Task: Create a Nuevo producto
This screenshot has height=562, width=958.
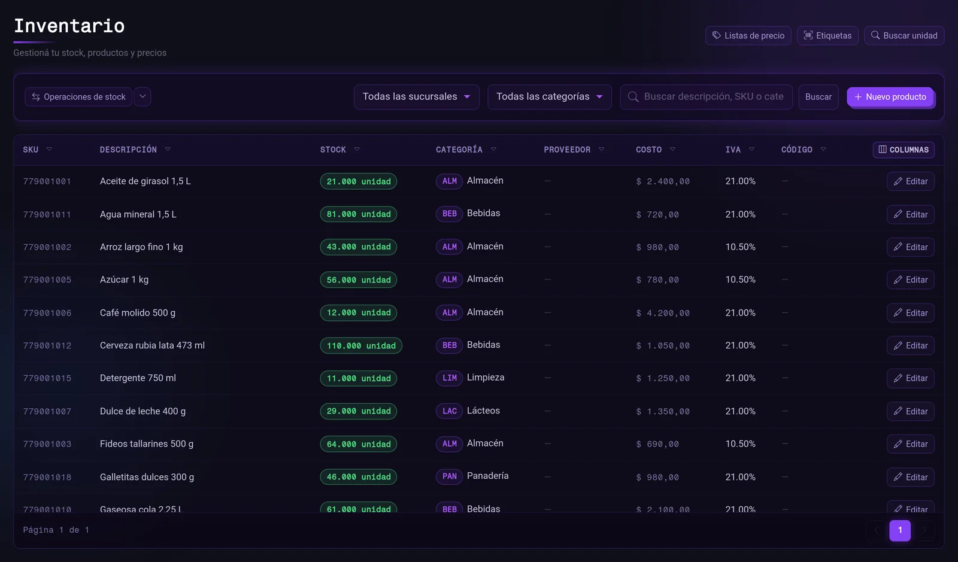Action: point(890,96)
